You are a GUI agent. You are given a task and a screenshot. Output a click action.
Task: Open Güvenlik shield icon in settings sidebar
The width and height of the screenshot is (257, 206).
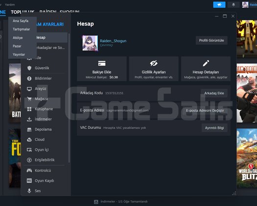(29, 68)
